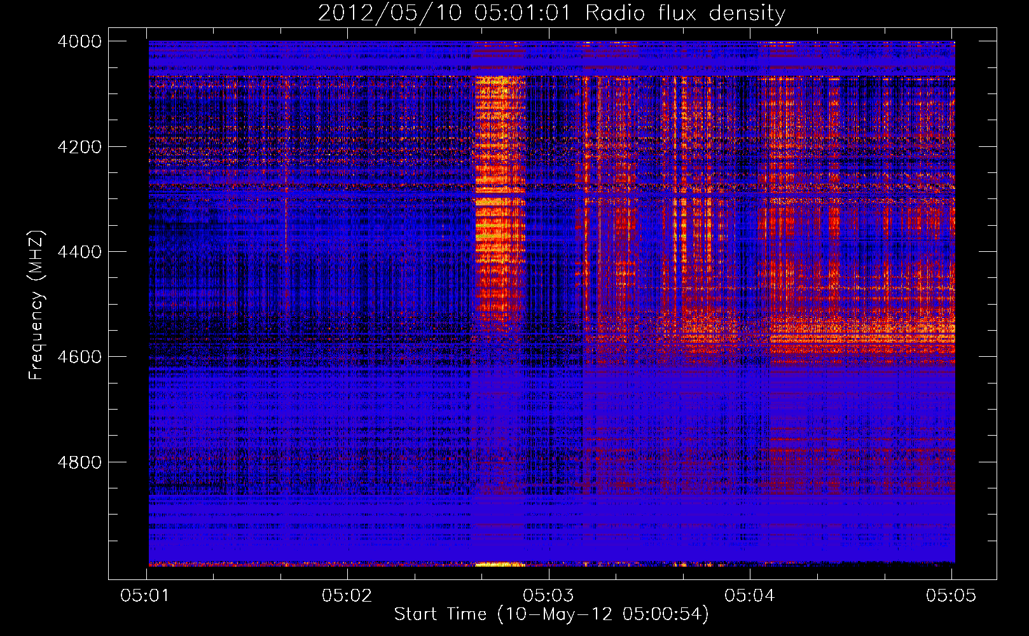Select the 4000 frequency axis label

(79, 41)
